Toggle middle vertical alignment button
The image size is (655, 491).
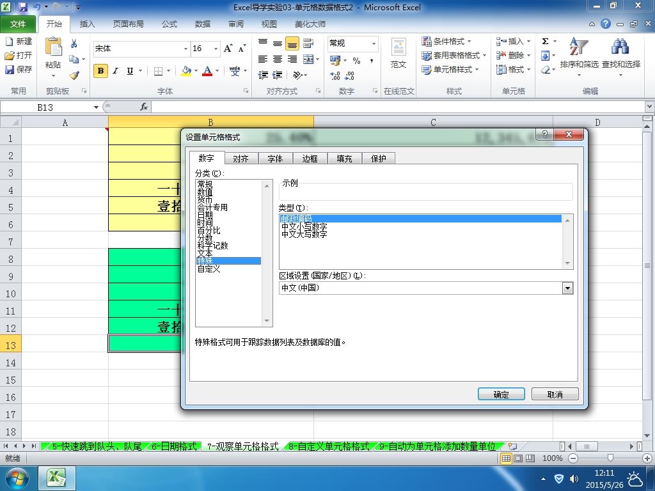(278, 43)
